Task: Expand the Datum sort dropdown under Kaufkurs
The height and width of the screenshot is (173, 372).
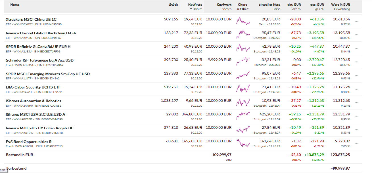Action: click(196, 9)
